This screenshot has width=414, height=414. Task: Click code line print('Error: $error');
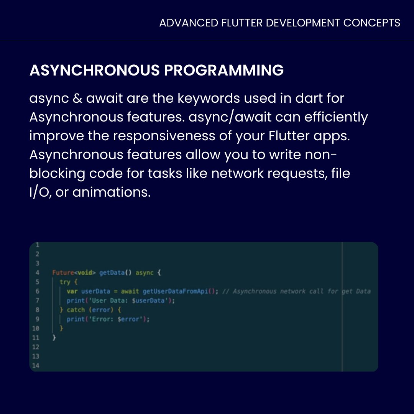(x=108, y=319)
